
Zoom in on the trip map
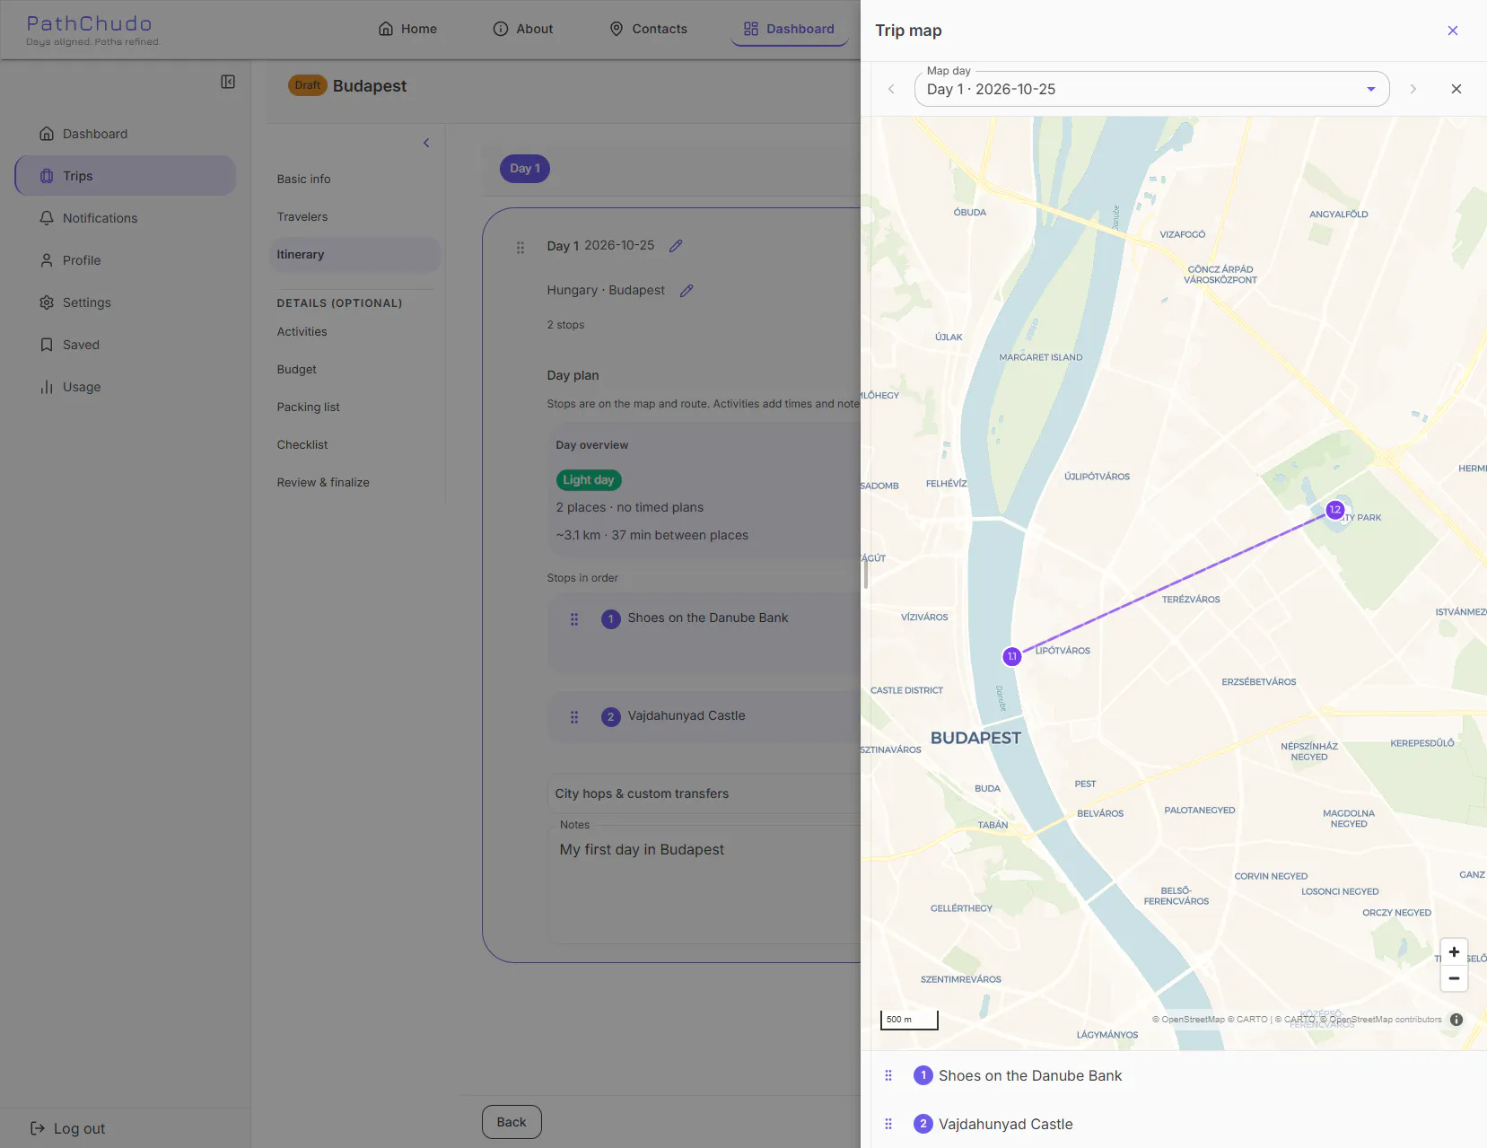[x=1454, y=952]
